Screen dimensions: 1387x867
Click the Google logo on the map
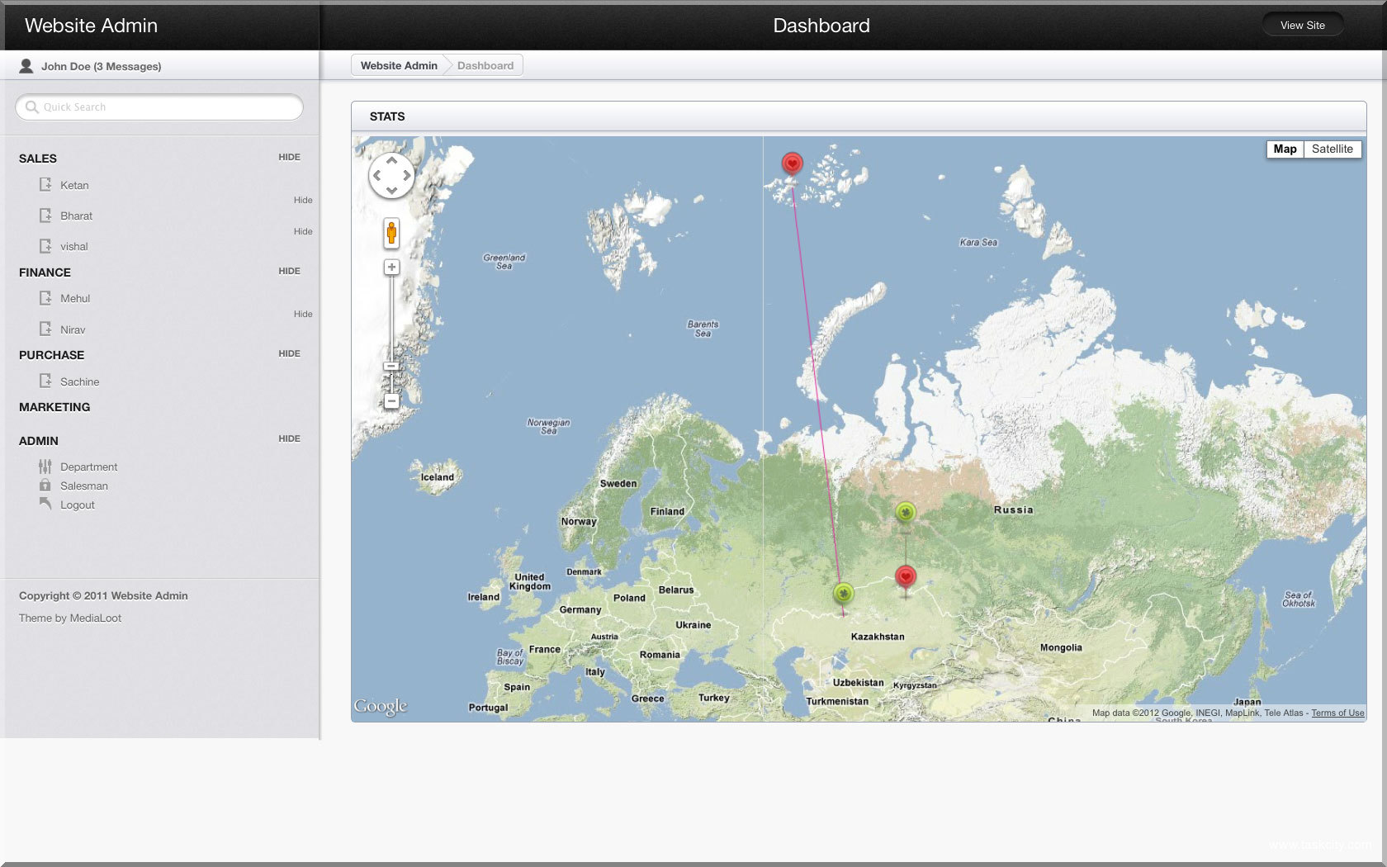point(381,706)
